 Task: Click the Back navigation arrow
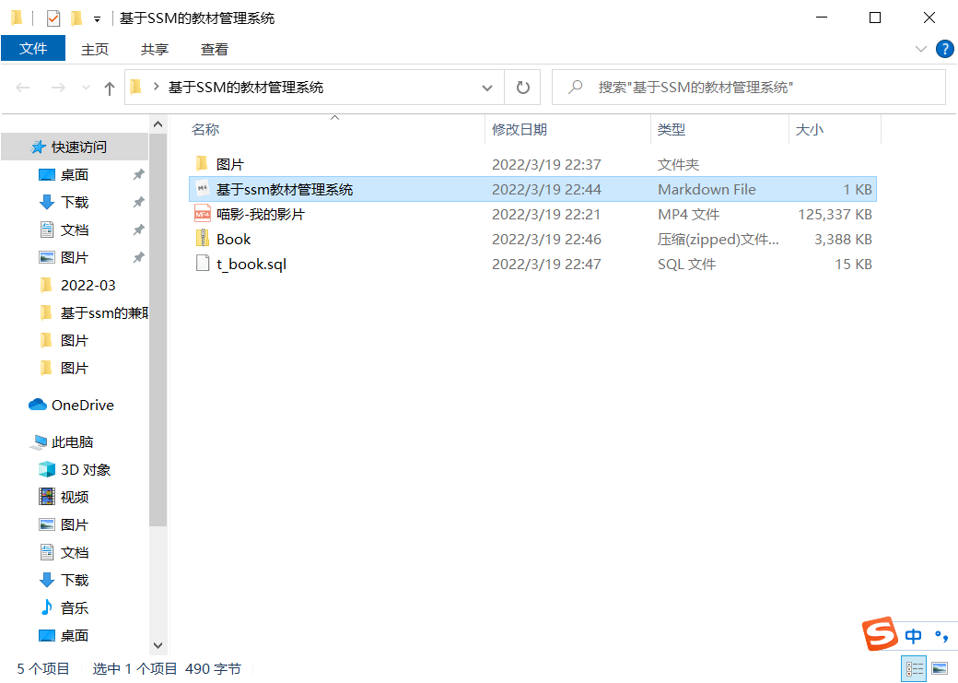[x=22, y=87]
